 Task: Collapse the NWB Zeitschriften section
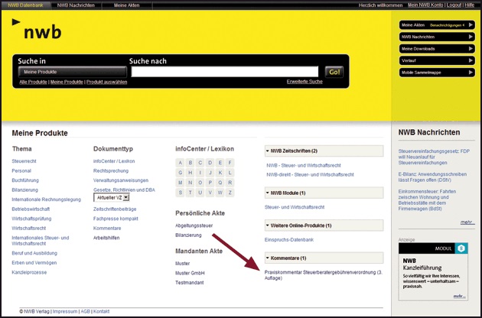tap(268, 151)
